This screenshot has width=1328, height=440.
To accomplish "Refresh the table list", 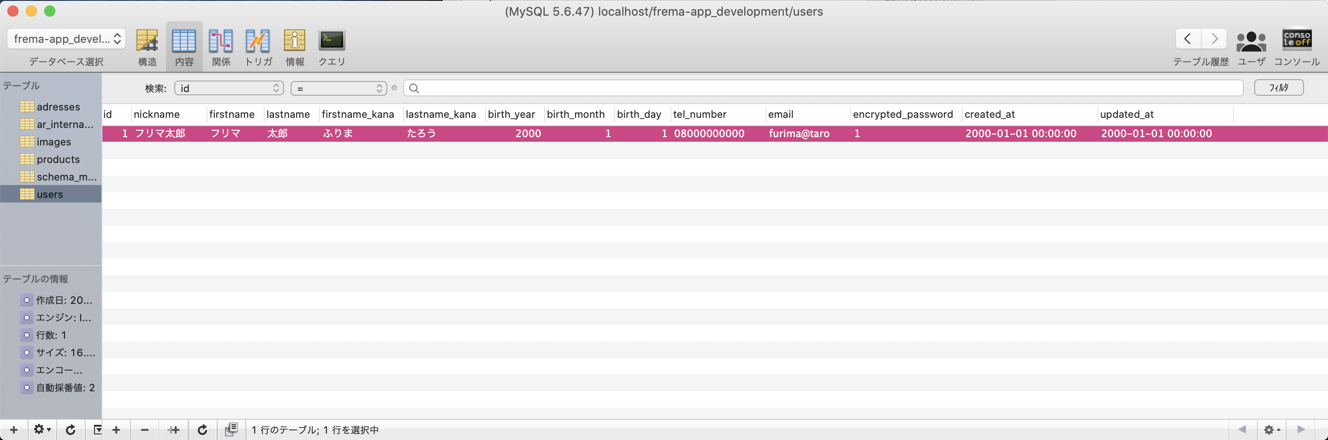I will 71,430.
